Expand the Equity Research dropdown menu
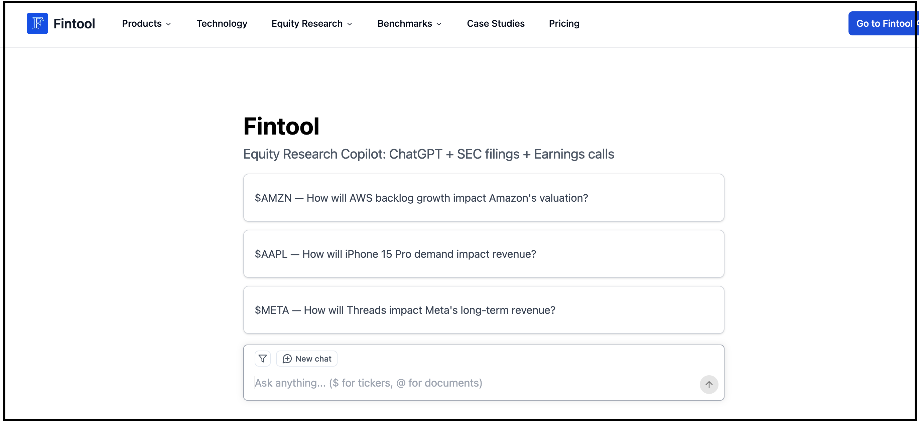This screenshot has width=919, height=424. (x=312, y=23)
